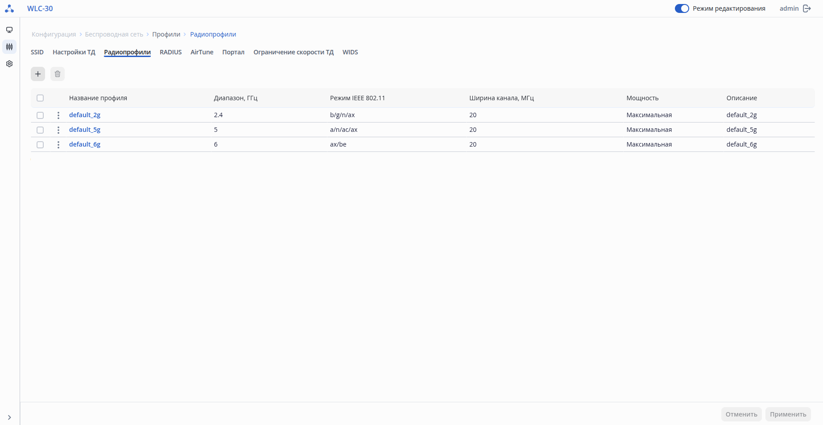This screenshot has width=823, height=425.
Task: Expand the sidebar with the bottom chevron
Action: pyautogui.click(x=9, y=417)
